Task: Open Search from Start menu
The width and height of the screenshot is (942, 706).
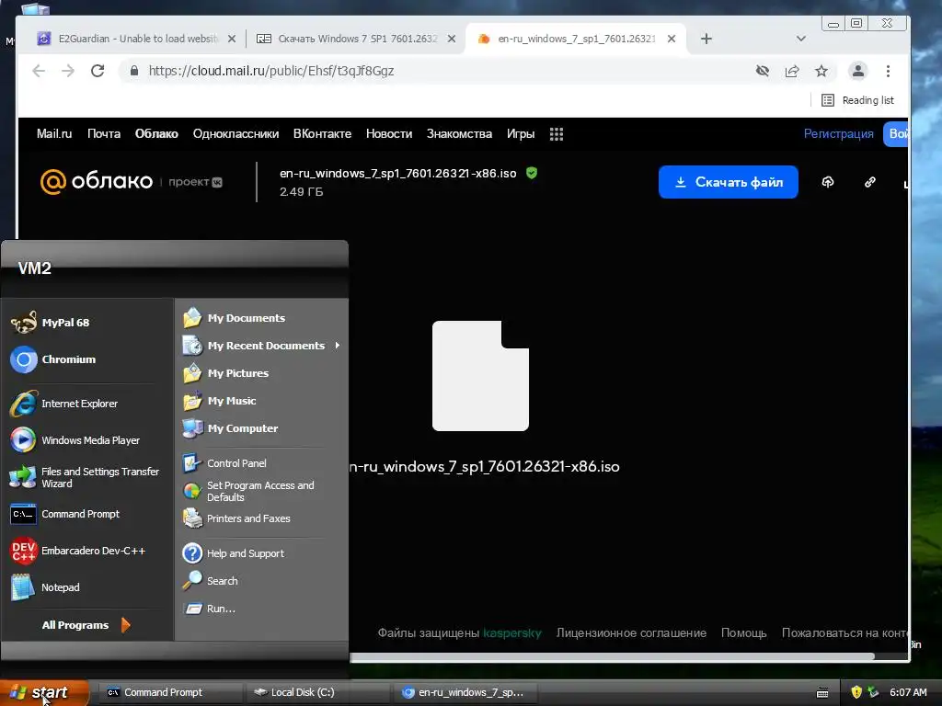Action: coord(211,581)
